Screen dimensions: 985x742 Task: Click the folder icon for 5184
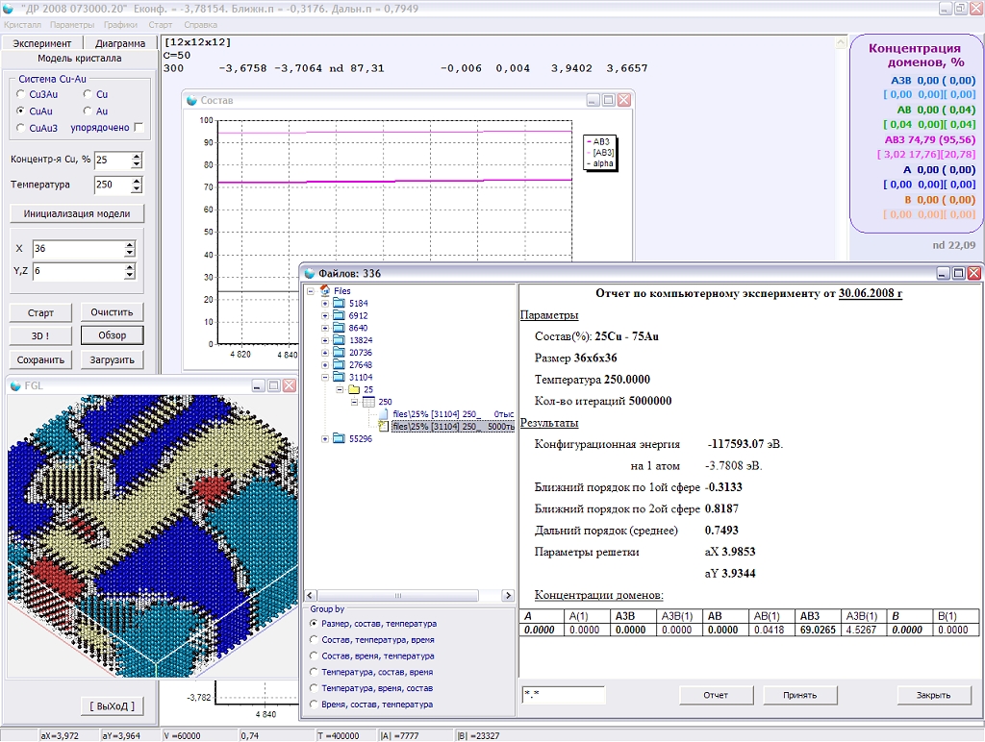[x=340, y=303]
